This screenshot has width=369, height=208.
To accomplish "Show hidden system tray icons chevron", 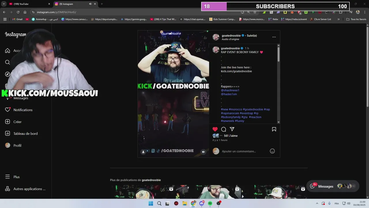I will point(317,203).
